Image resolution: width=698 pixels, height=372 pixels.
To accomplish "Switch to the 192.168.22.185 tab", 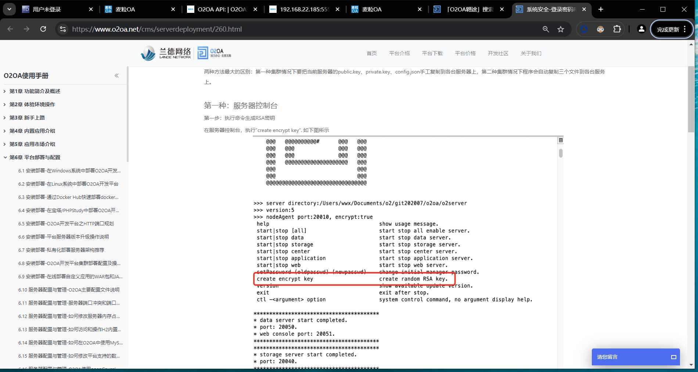I will click(x=305, y=9).
